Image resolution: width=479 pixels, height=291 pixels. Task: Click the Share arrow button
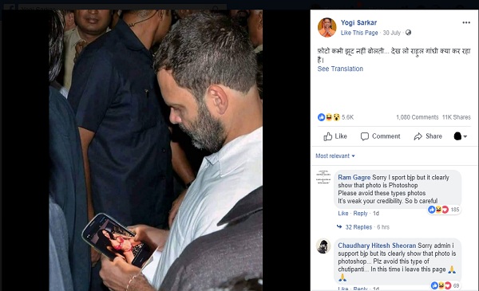point(428,136)
